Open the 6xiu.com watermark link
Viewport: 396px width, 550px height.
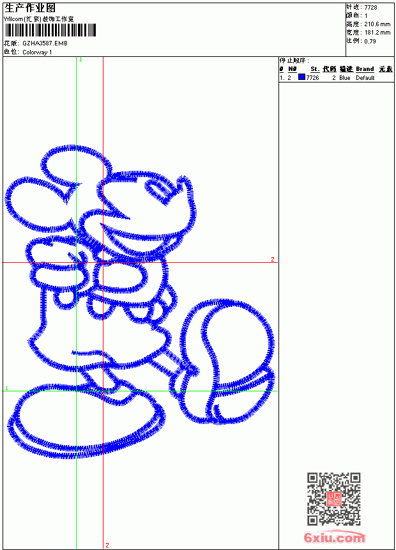point(334,537)
